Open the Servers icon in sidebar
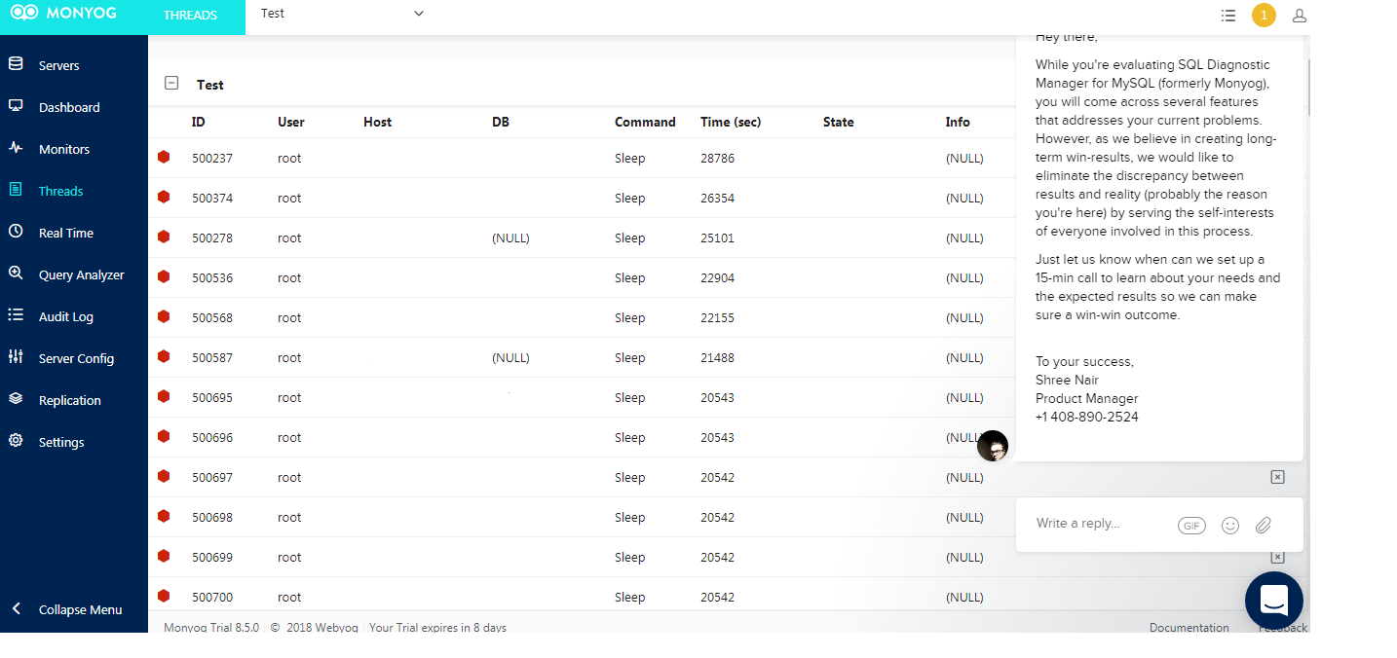 point(16,64)
